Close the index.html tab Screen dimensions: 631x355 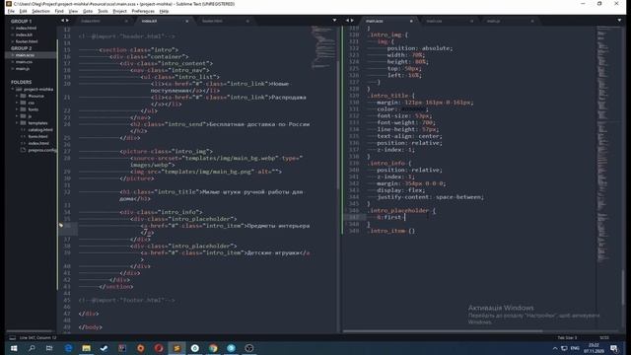[126, 21]
